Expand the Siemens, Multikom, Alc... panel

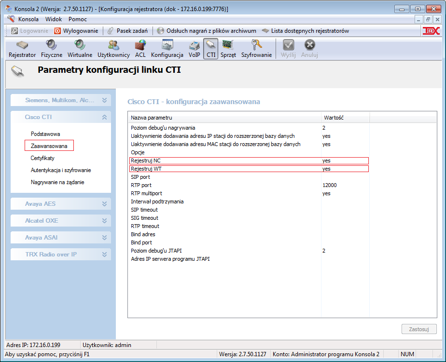61,100
